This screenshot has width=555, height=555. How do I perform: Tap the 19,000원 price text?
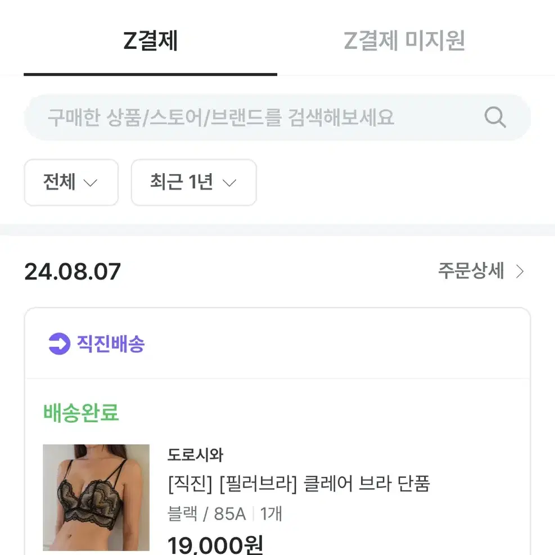click(x=215, y=545)
